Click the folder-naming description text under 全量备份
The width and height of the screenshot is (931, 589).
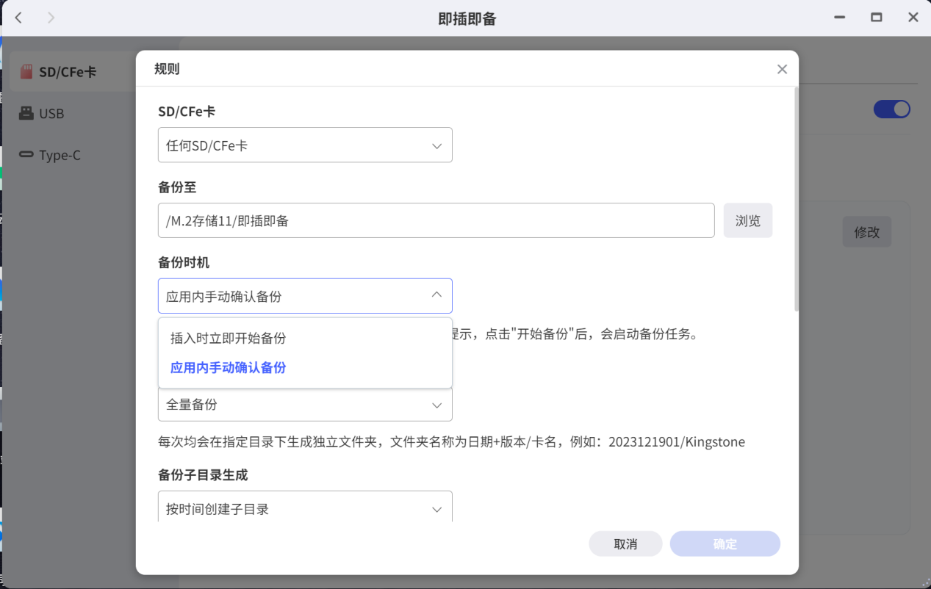(451, 442)
